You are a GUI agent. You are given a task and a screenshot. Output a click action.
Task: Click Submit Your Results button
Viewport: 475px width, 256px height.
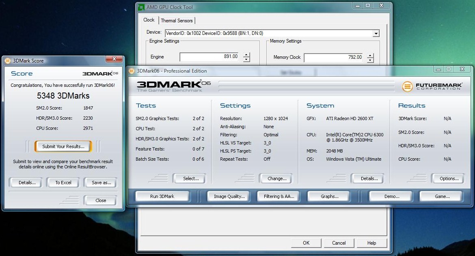click(x=63, y=146)
